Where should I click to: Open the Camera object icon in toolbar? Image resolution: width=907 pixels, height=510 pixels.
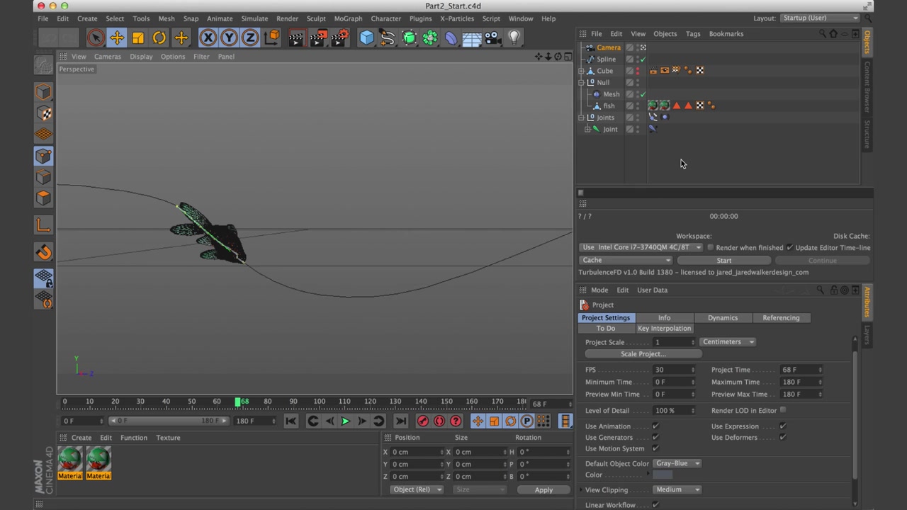click(x=492, y=38)
